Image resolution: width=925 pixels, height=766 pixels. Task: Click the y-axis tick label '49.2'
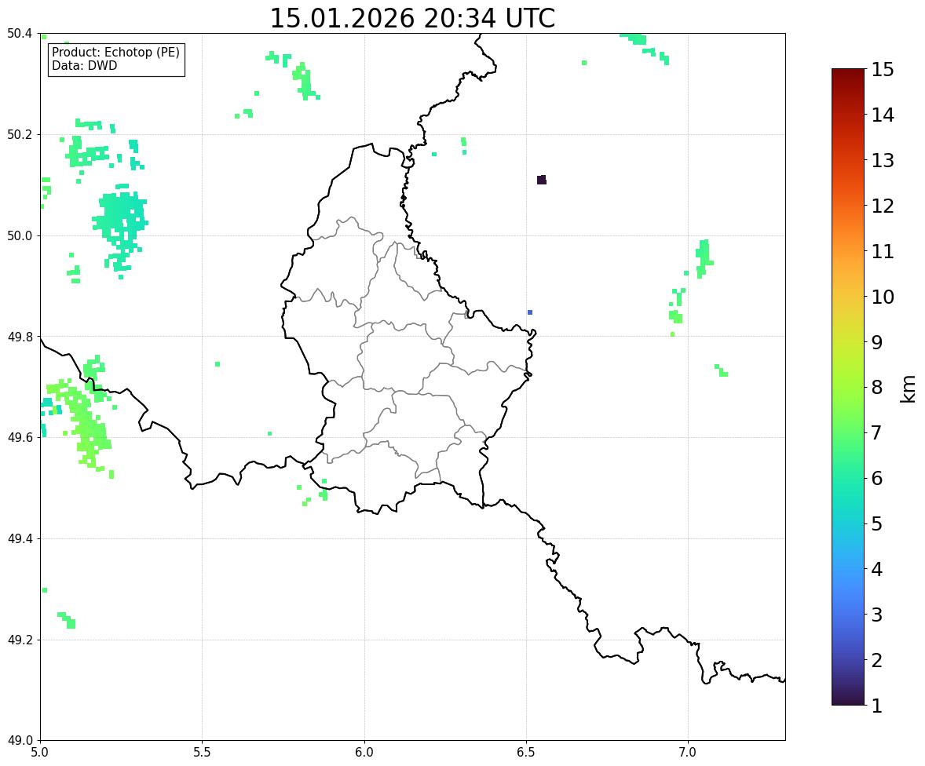19,640
